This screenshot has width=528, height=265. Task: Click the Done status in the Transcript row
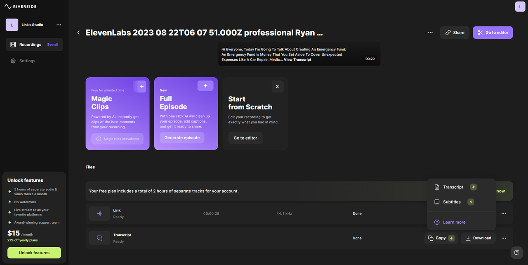coord(357,238)
